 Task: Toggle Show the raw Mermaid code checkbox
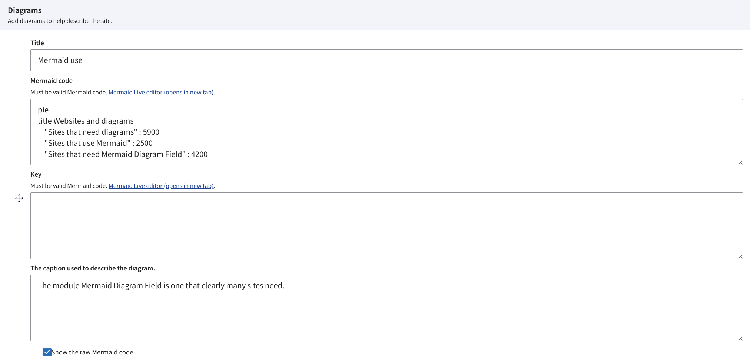(47, 352)
